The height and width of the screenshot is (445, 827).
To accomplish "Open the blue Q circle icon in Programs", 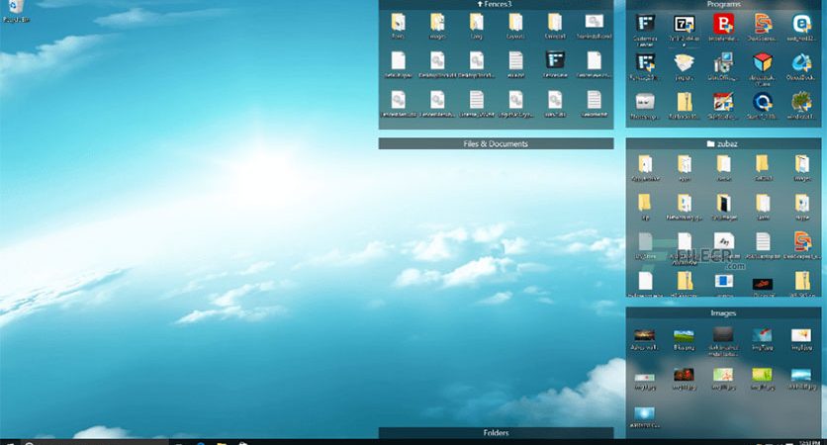I will point(762,106).
